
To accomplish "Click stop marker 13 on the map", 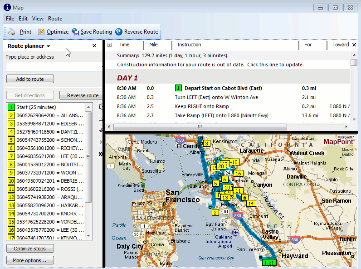I will click(x=225, y=198).
